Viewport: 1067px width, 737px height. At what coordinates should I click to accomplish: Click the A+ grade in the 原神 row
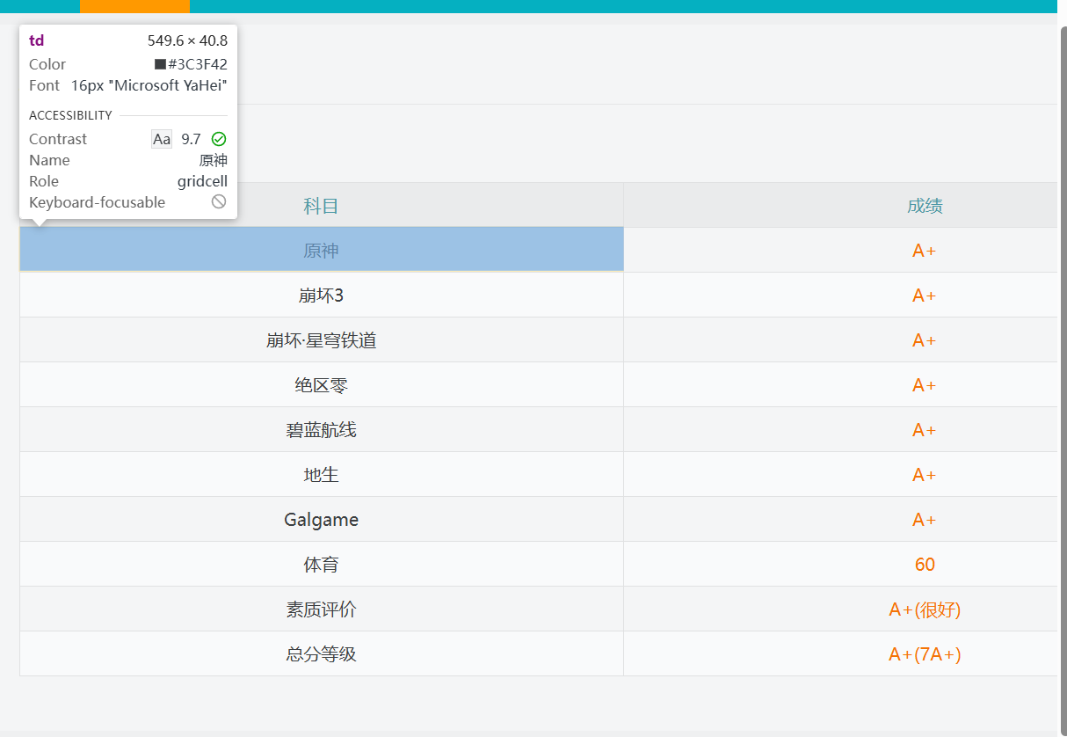[925, 250]
